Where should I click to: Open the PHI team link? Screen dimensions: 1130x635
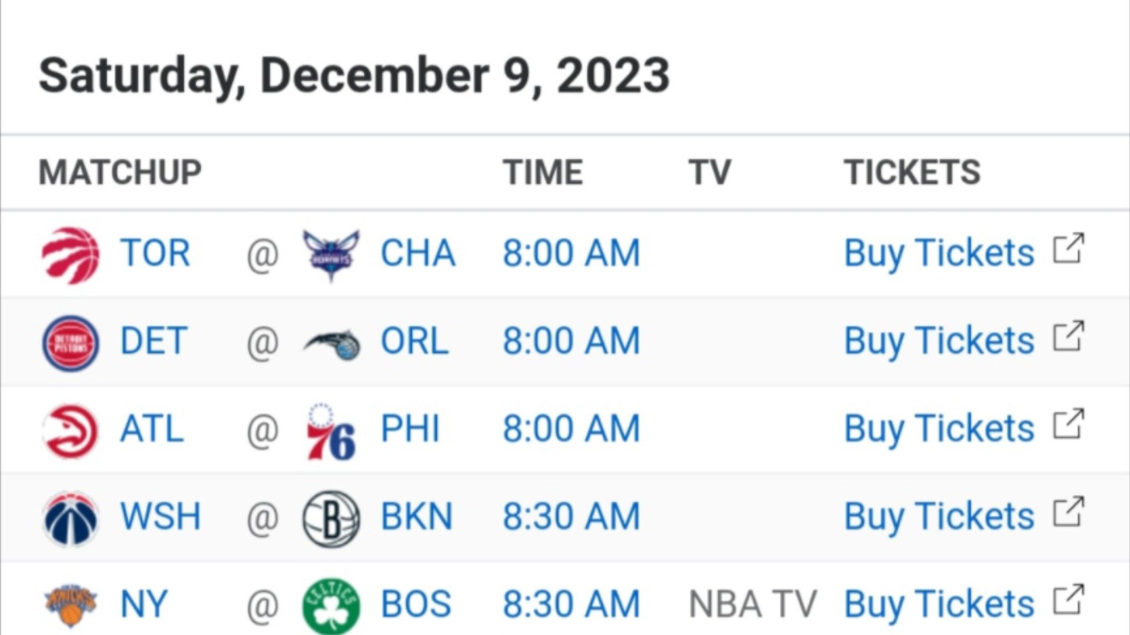(410, 429)
